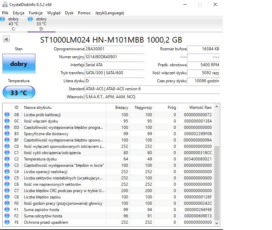
Task: Click the status orb of row C4
Action: click(x=7, y=171)
